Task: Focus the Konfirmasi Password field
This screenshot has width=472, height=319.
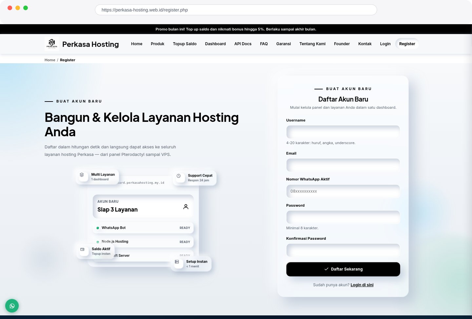Action: [x=343, y=250]
